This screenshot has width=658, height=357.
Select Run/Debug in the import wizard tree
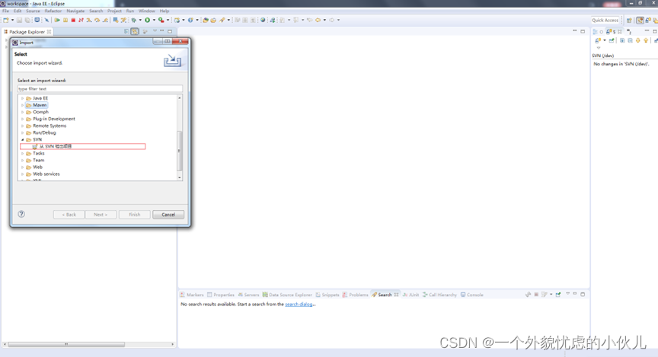44,132
